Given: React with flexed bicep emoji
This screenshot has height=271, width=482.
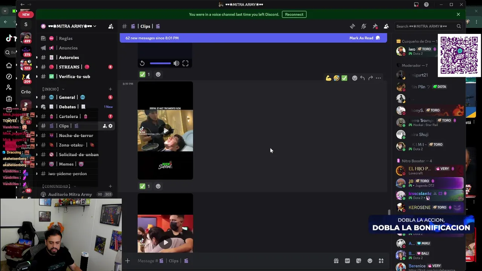Looking at the screenshot, I should pos(329,78).
